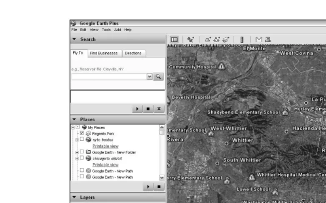Check the nyto boston checkbox
This screenshot has width=326, height=203.
coord(82,139)
